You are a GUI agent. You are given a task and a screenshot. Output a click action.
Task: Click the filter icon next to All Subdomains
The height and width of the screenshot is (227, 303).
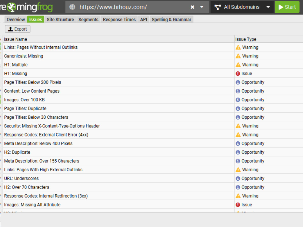(x=218, y=7)
